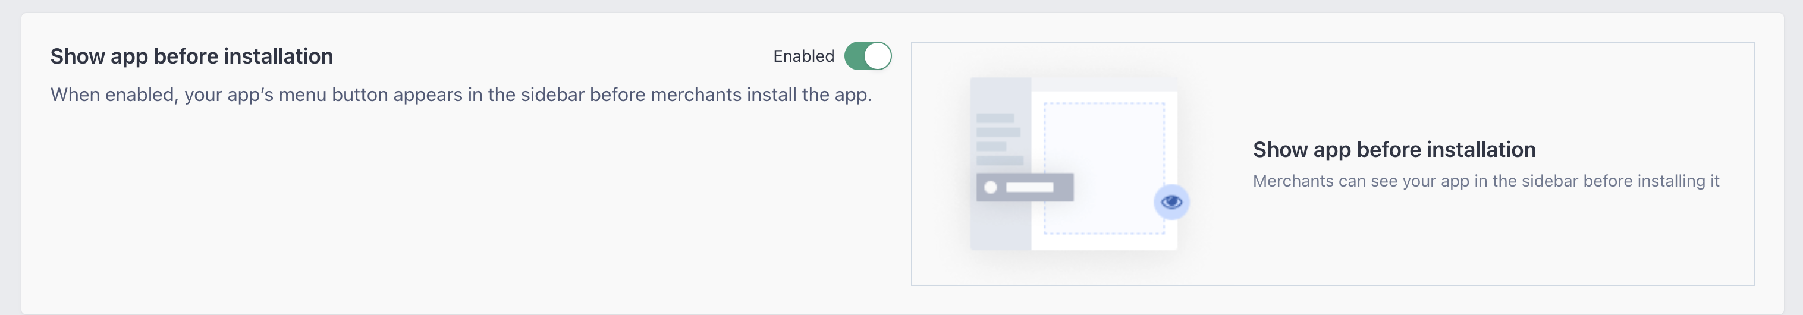Click the 'Show app before installation' heading at left

pyautogui.click(x=192, y=56)
